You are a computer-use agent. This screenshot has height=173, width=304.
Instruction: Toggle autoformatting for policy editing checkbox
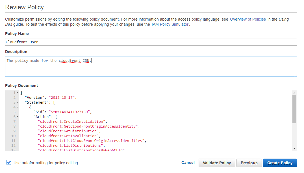(x=9, y=162)
